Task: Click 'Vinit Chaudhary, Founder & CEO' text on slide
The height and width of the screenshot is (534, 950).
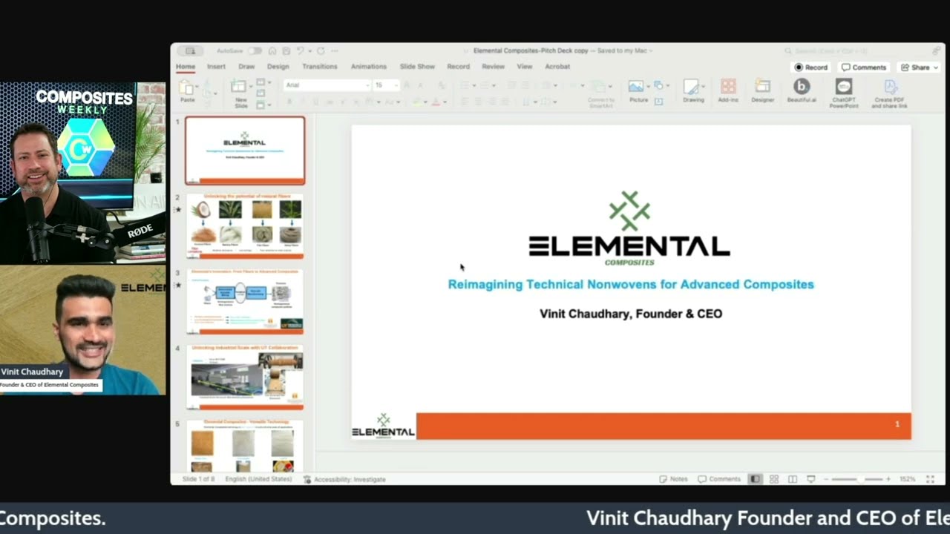Action: click(631, 314)
